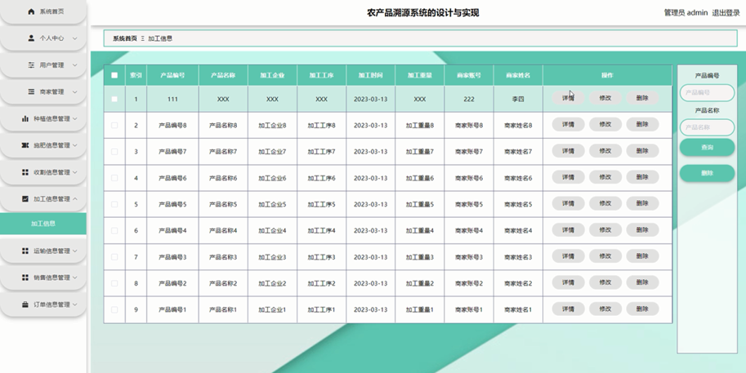
Task: Click the 加工时间 column header
Action: pos(371,75)
